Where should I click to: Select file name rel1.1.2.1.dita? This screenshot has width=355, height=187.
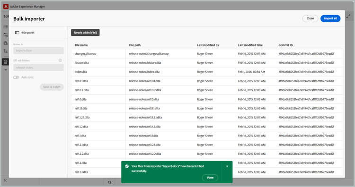point(82,118)
